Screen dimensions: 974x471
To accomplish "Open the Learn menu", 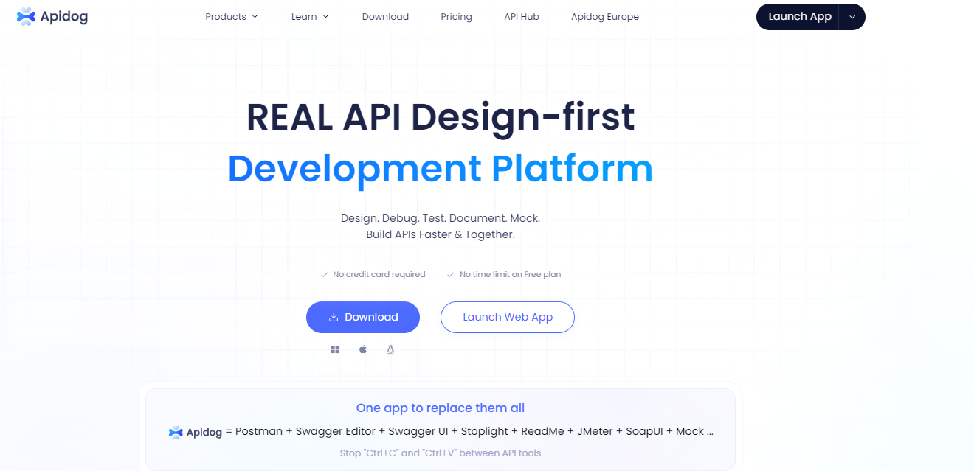I will pos(310,16).
